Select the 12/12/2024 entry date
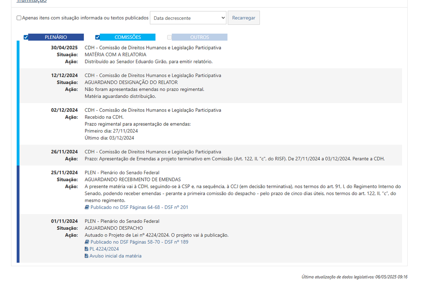425x287 pixels. click(64, 76)
